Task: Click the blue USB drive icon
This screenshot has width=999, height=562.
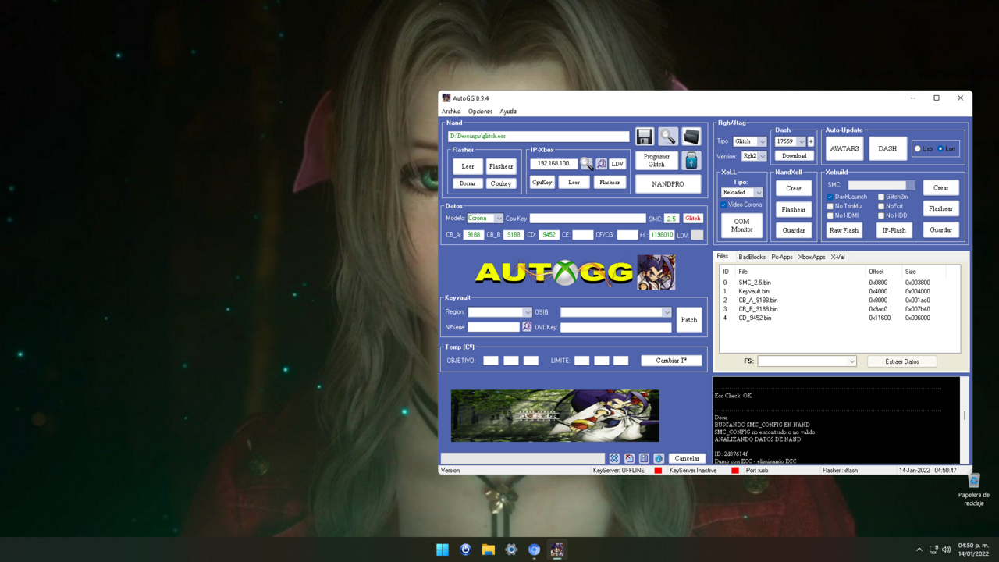Action: pyautogui.click(x=691, y=160)
